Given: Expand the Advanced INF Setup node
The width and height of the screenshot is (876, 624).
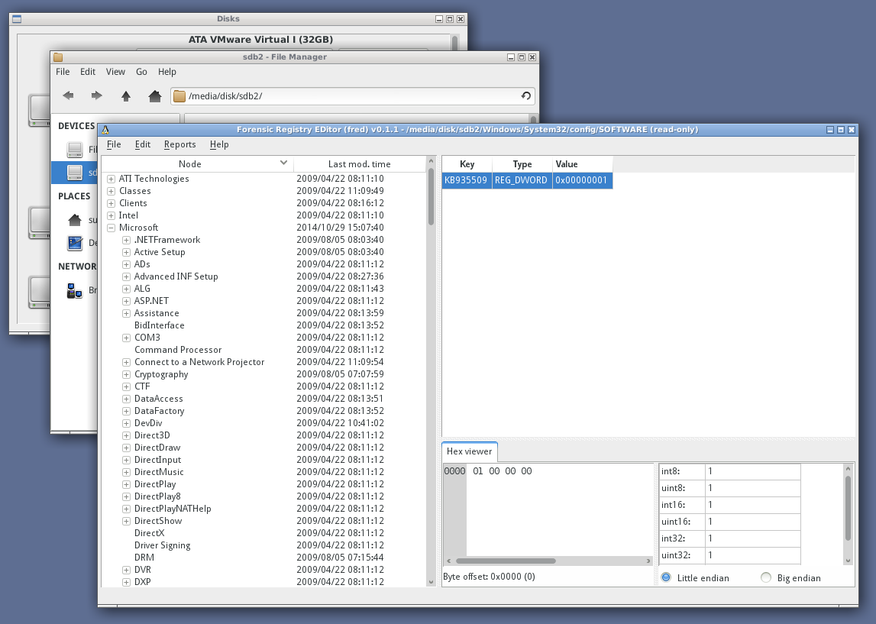Looking at the screenshot, I should pos(126,276).
